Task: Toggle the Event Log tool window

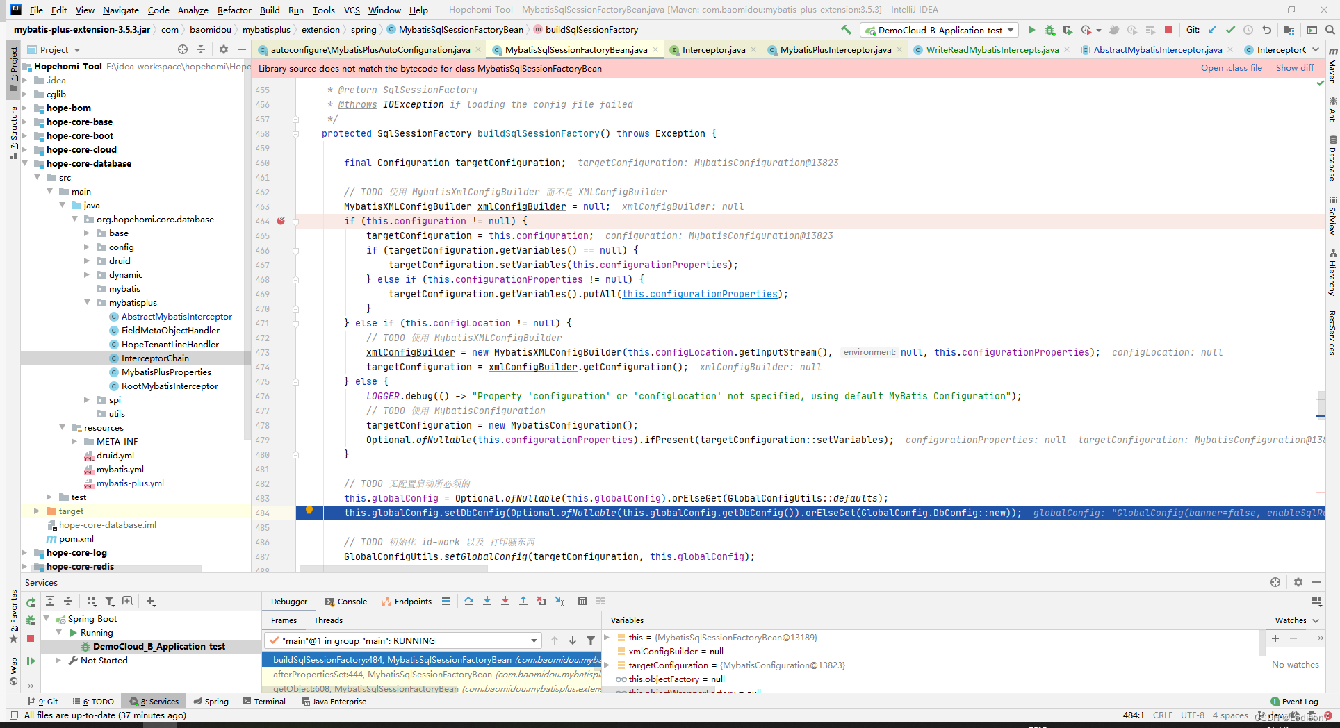Action: [x=1294, y=702]
